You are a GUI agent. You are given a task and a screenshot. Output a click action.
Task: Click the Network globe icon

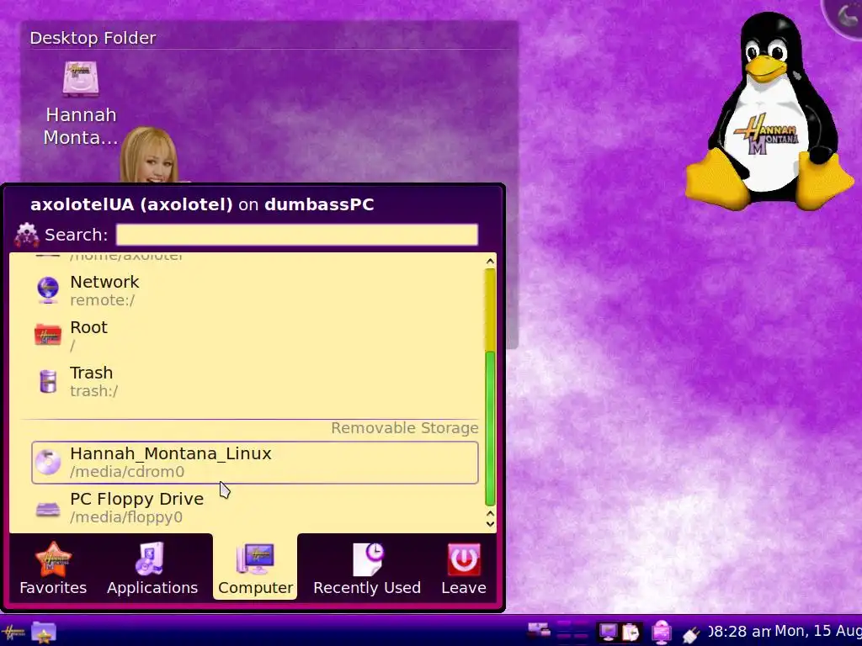[48, 290]
